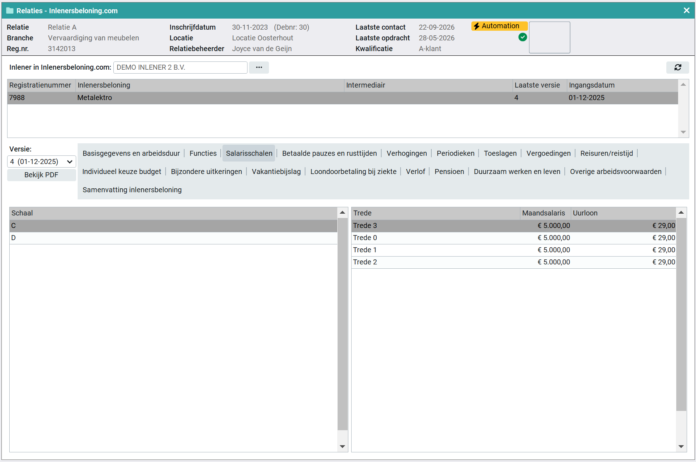
Task: Click the Ingangsdatum column header
Action: [622, 85]
